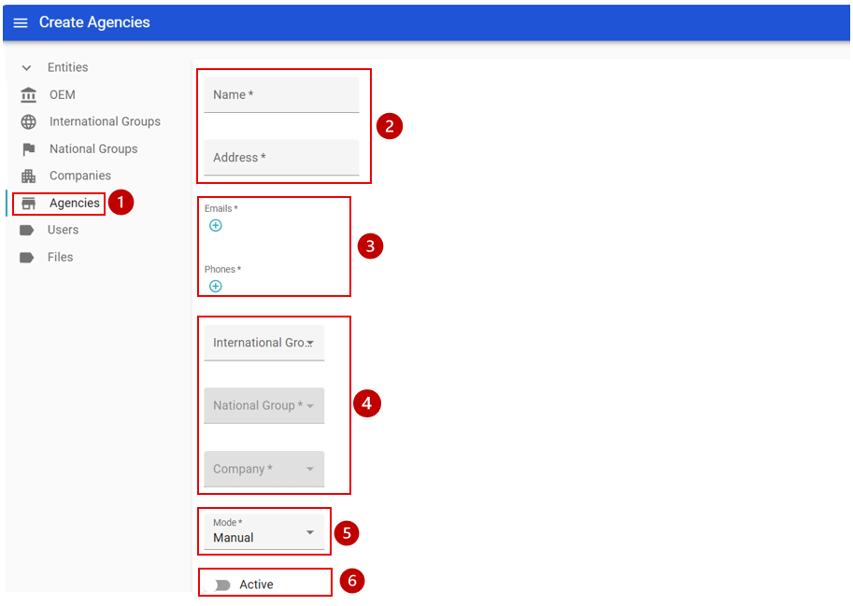Image resolution: width=853 pixels, height=606 pixels.
Task: Click the Users label icon
Action: pyautogui.click(x=27, y=231)
